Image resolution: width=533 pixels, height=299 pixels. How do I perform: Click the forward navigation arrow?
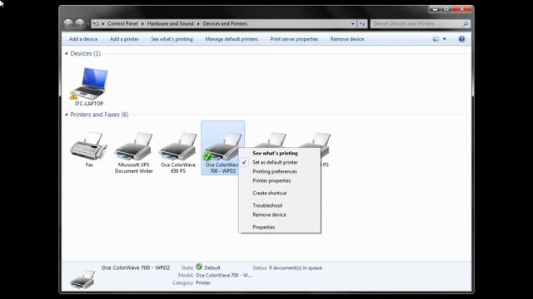80,23
